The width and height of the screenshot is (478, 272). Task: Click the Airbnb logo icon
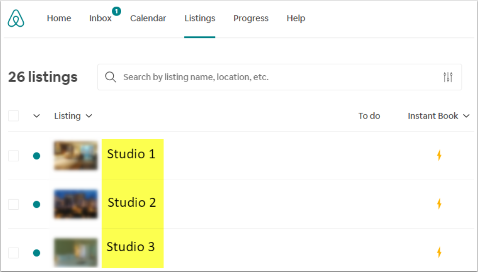pyautogui.click(x=16, y=18)
